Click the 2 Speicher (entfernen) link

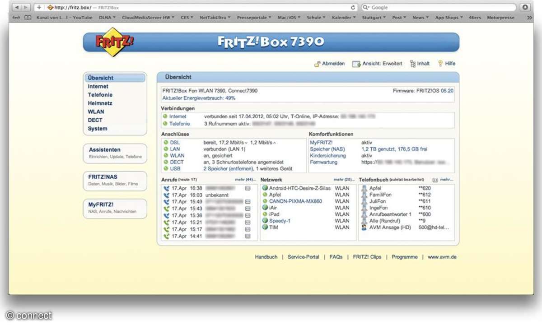228,169
